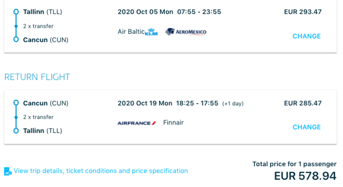Click the outbound price EUR 293.47
Screen dimensions: 343x187
coord(302,12)
